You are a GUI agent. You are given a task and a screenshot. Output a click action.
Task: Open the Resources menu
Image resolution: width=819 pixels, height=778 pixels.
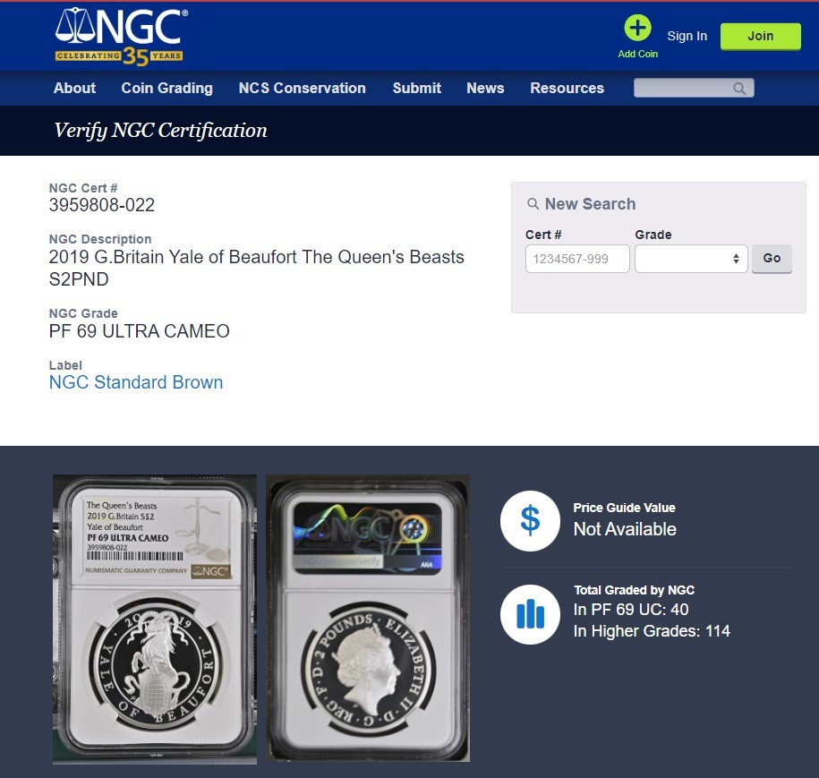pyautogui.click(x=567, y=88)
